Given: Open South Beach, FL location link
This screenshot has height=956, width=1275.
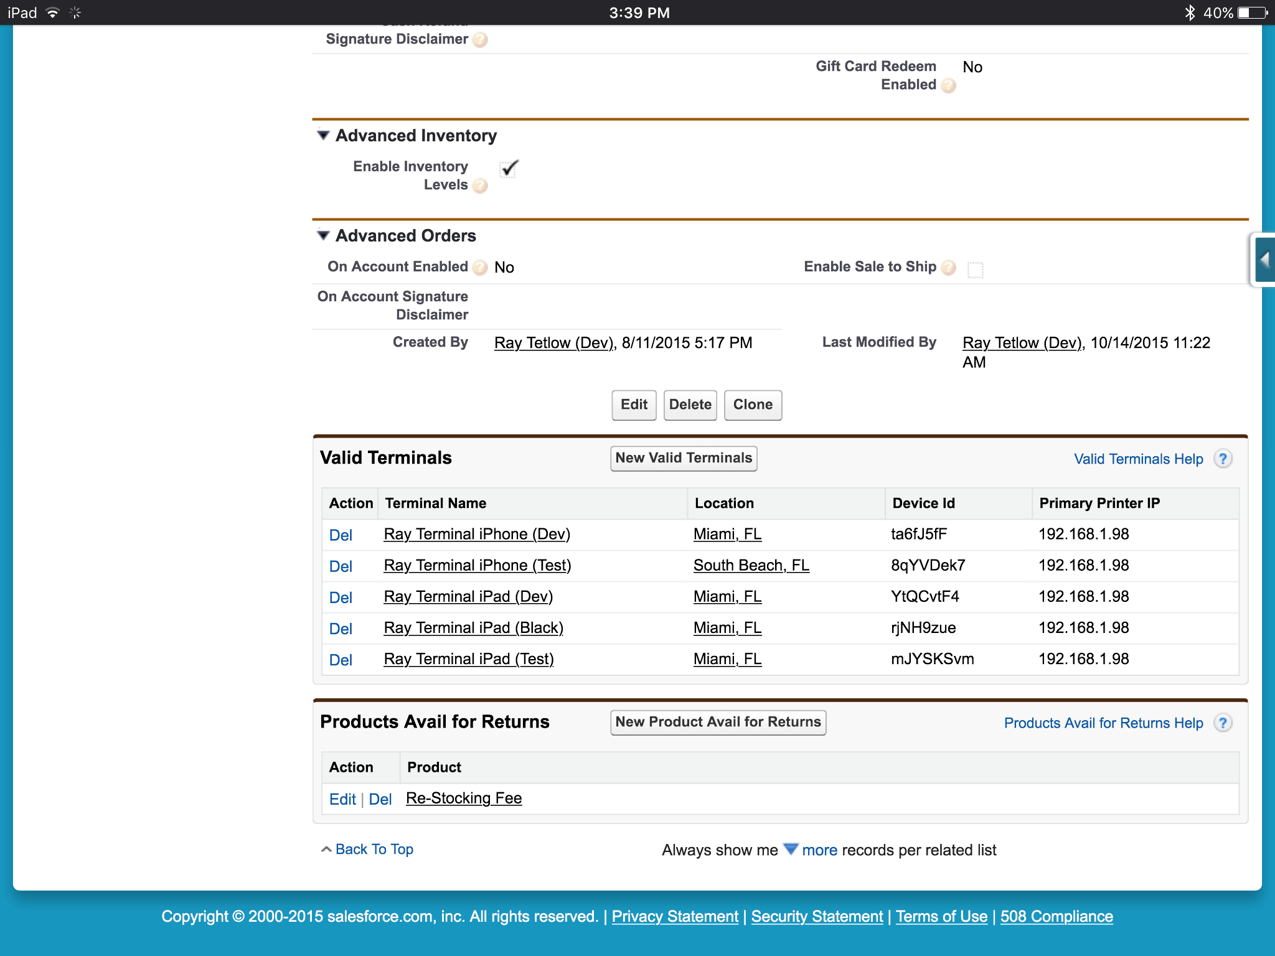Looking at the screenshot, I should [751, 566].
